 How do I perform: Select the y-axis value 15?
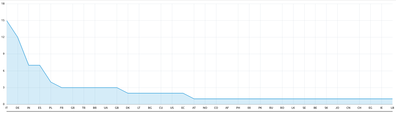(x=3, y=20)
